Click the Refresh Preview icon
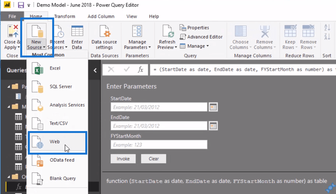 tap(168, 31)
